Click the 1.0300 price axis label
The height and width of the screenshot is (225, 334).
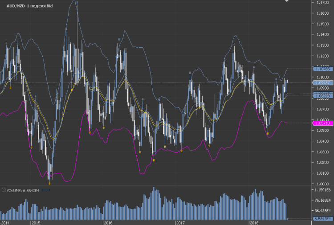pyautogui.click(x=323, y=152)
